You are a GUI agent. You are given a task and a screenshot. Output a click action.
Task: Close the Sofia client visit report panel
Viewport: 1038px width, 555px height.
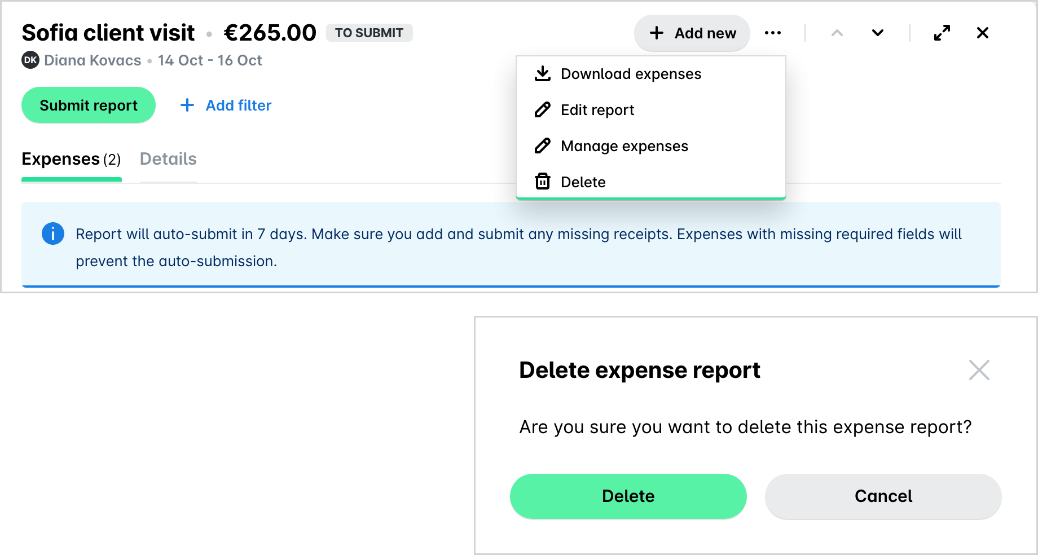pyautogui.click(x=983, y=33)
